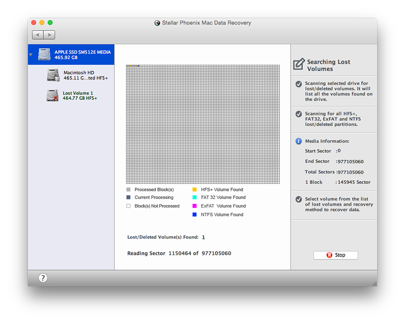Collapse the APPLE SSD drive disclosure triangle
Screen dimensions: 405x324
point(31,55)
